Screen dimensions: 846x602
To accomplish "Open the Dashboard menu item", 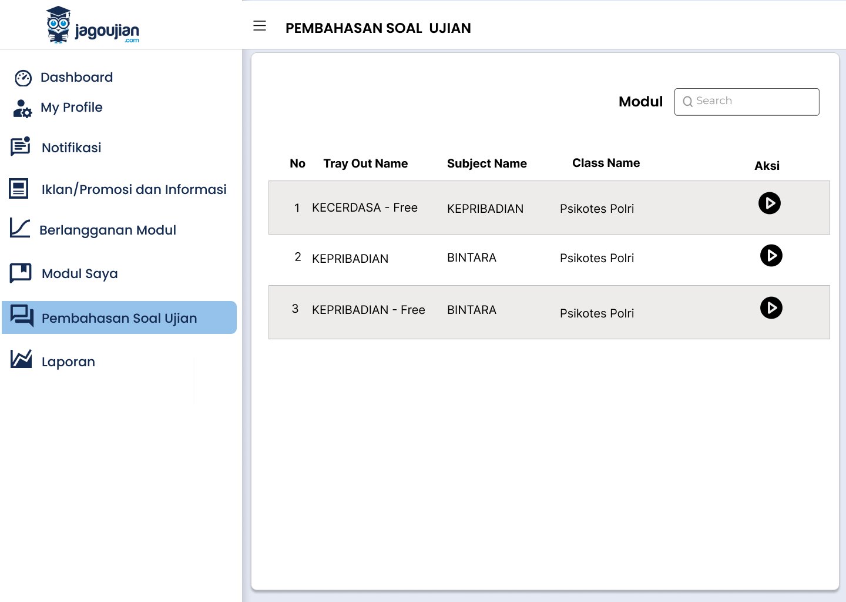I will (76, 78).
